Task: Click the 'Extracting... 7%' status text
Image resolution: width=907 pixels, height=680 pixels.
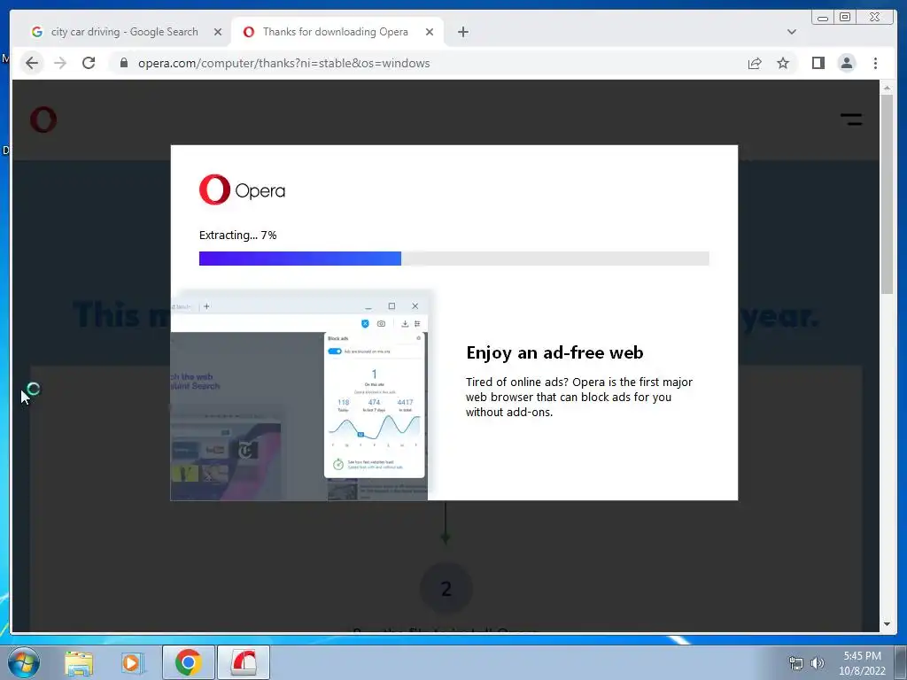Action: click(x=237, y=236)
